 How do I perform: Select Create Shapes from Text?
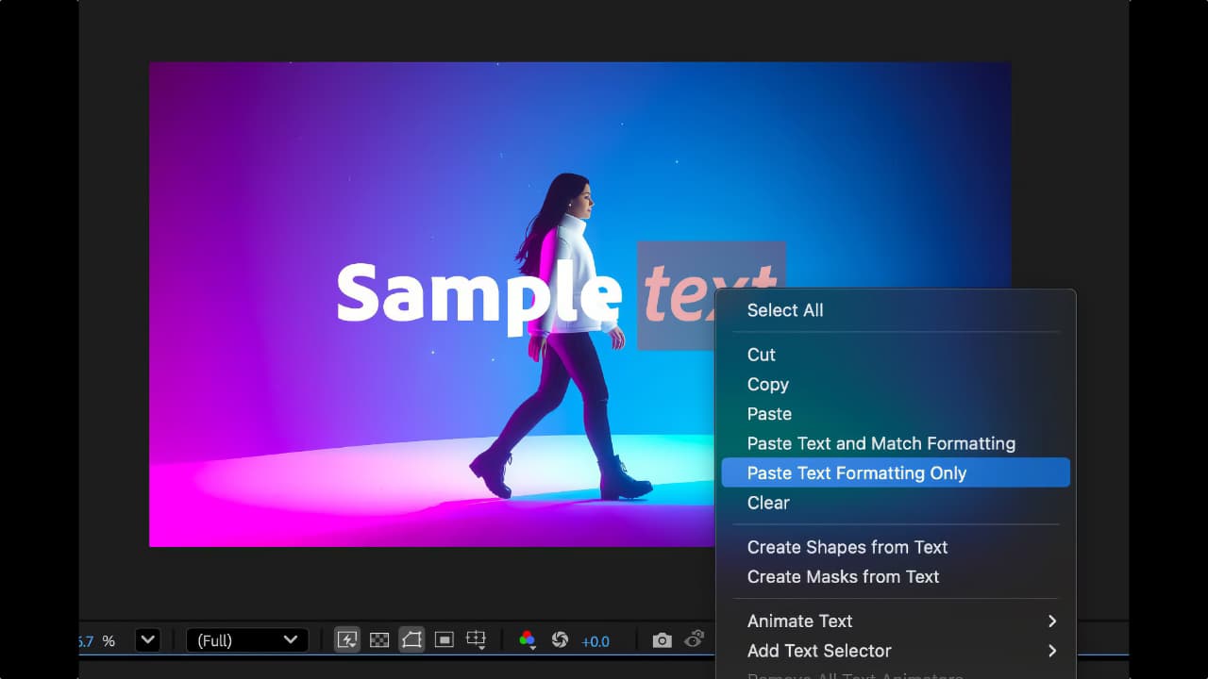(847, 547)
